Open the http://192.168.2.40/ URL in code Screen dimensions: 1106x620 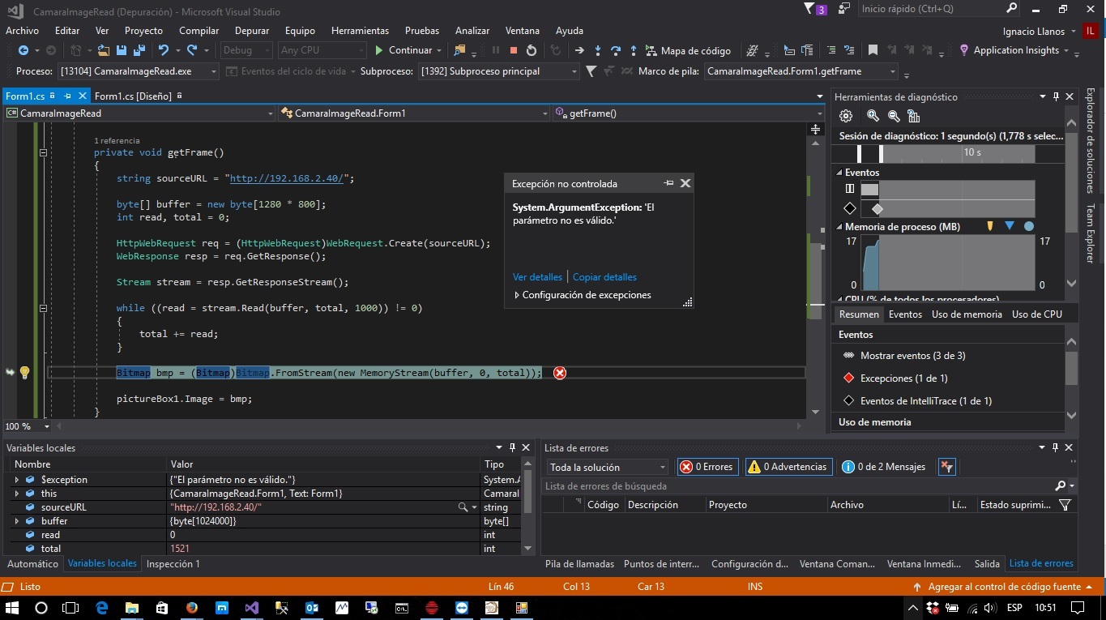point(287,178)
